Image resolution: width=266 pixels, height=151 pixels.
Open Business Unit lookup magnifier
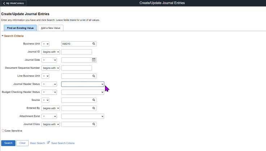click(x=94, y=44)
